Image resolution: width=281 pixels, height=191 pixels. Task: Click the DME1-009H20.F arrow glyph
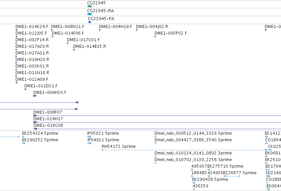tap(35, 96)
